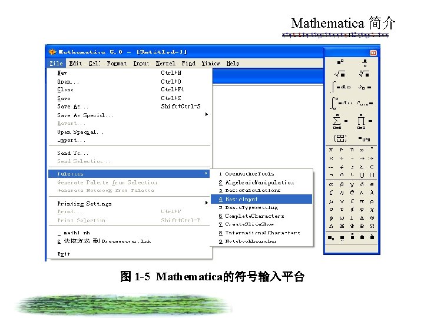The width and height of the screenshot is (424, 318).
Task: Insert Greek letter beta
Action: [342, 184]
